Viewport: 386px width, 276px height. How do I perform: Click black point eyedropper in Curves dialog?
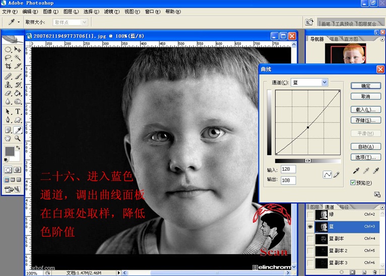[x=356, y=170]
